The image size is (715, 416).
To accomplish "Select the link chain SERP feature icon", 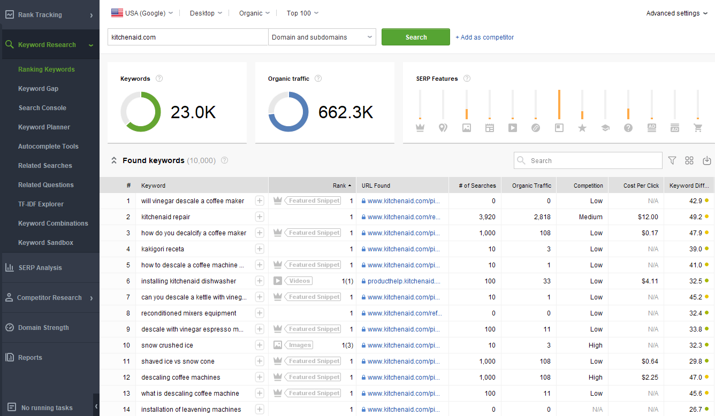I will (x=536, y=128).
